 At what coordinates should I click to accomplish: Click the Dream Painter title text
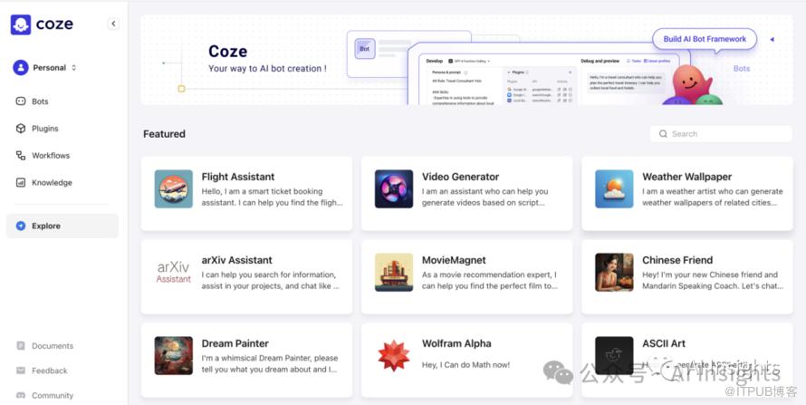(x=235, y=343)
